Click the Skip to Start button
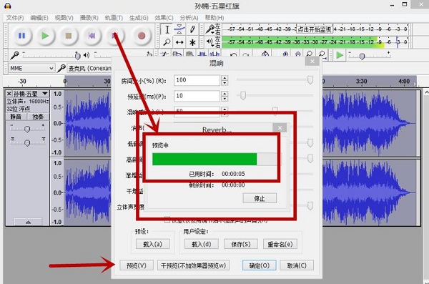Image resolution: width=429 pixels, height=284 pixels. click(92, 36)
